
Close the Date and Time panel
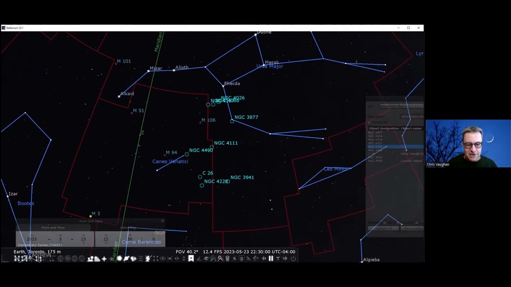[x=162, y=221]
